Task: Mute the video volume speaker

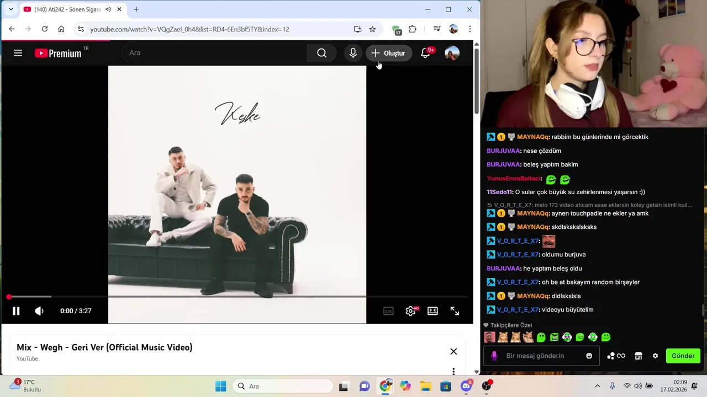Action: point(39,311)
